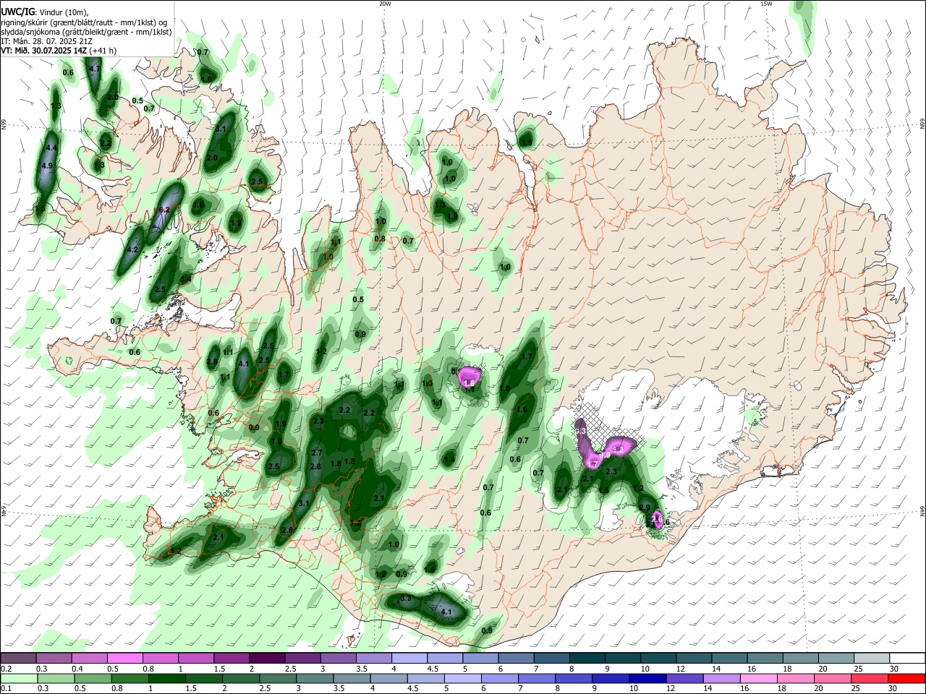Click the '15W' longitude label

pos(766,4)
